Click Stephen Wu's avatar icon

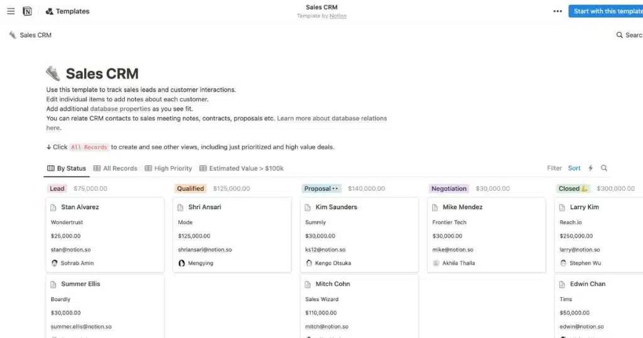pyautogui.click(x=563, y=263)
